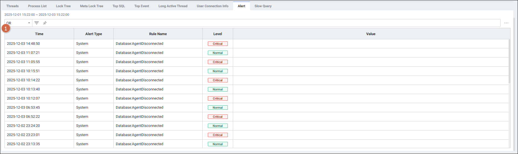Click the alert table vertical scrollbar
The height and width of the screenshot is (154, 518).
(x=509, y=61)
